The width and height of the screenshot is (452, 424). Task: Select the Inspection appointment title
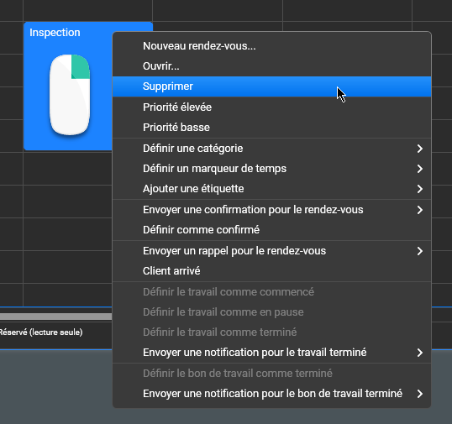pyautogui.click(x=55, y=33)
